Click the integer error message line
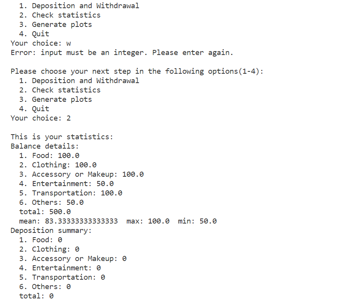The height and width of the screenshot is (300, 347). pyautogui.click(x=122, y=53)
